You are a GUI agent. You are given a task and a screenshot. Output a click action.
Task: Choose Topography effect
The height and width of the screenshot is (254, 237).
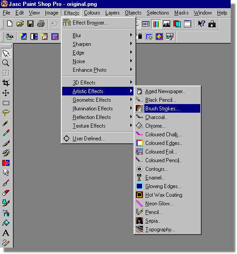(168, 229)
